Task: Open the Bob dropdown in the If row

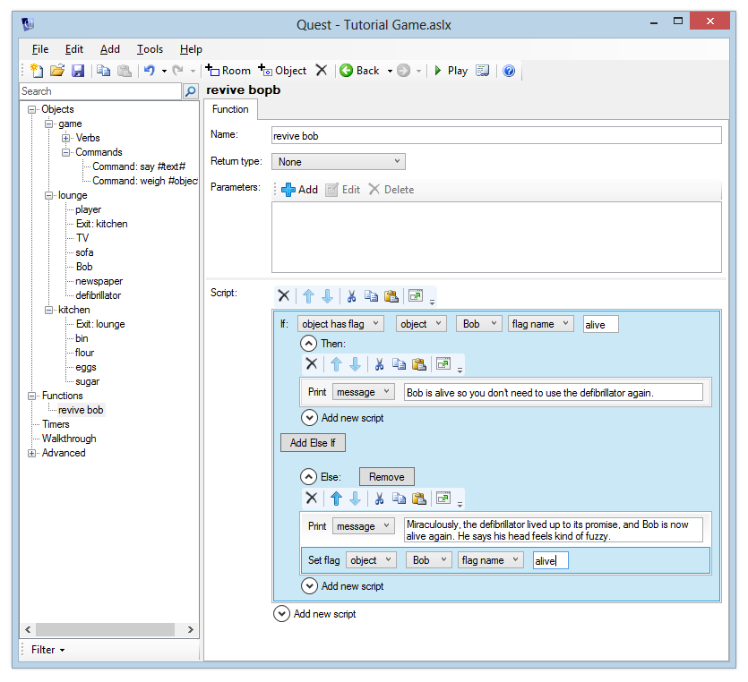Action: pyautogui.click(x=479, y=324)
